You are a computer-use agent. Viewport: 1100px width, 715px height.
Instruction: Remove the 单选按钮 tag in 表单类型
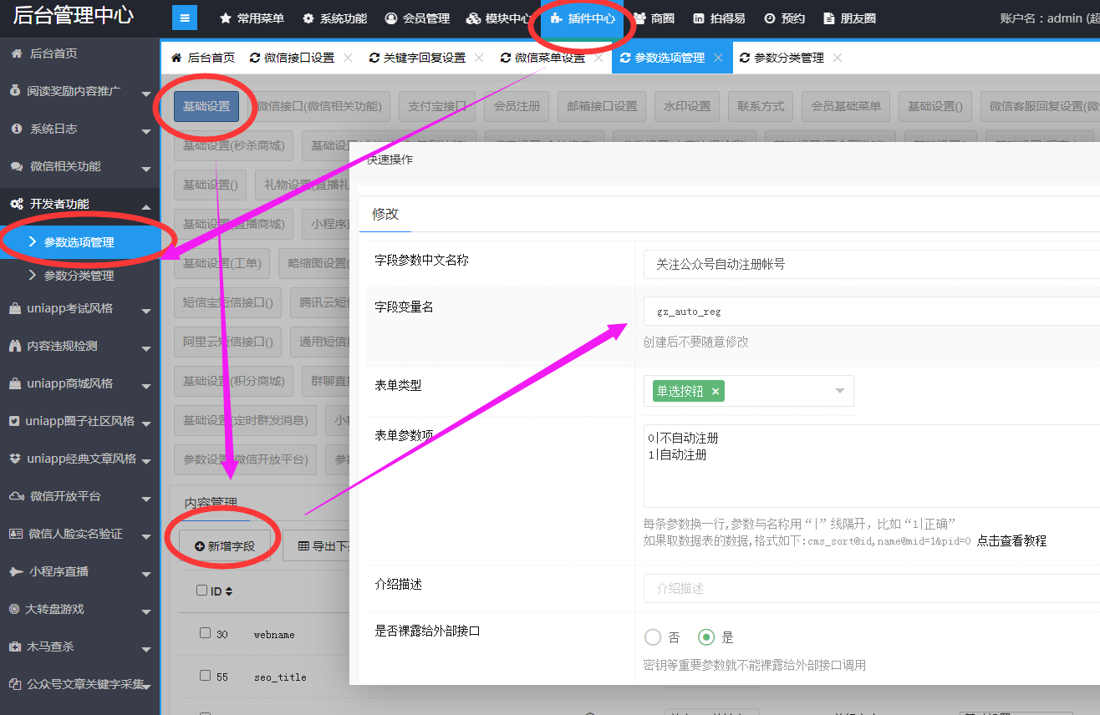click(716, 391)
